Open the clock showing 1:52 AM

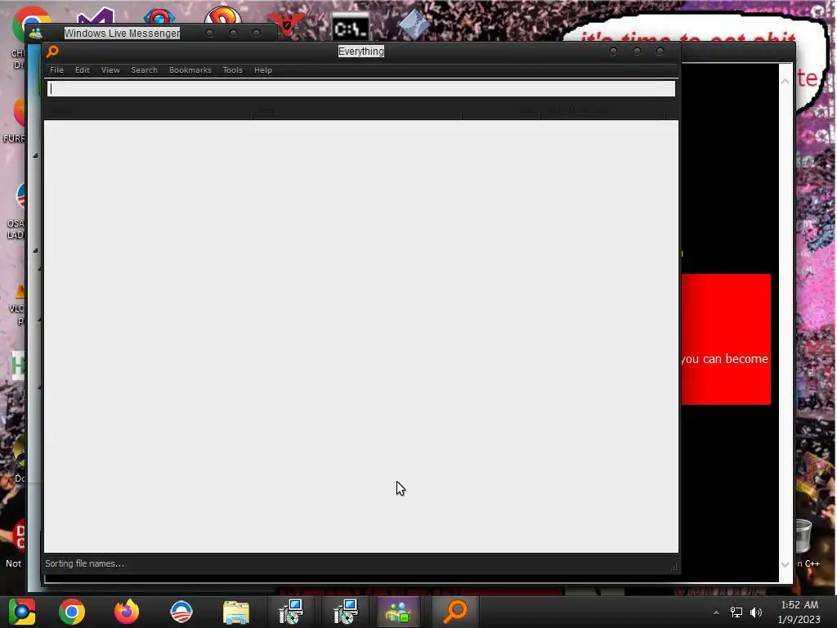(799, 612)
